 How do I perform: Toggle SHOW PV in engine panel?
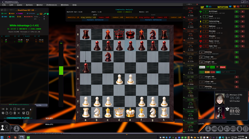[28, 17]
